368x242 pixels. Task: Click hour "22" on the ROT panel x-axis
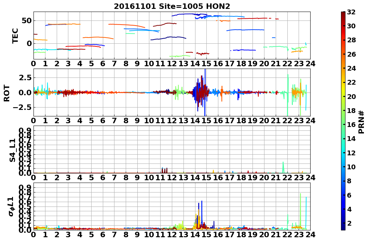coord(287,120)
